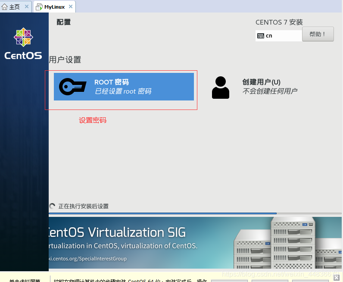Screen dimensions: 343x282
Task: Click 已经设置 root 密码 status text
Action: (123, 91)
